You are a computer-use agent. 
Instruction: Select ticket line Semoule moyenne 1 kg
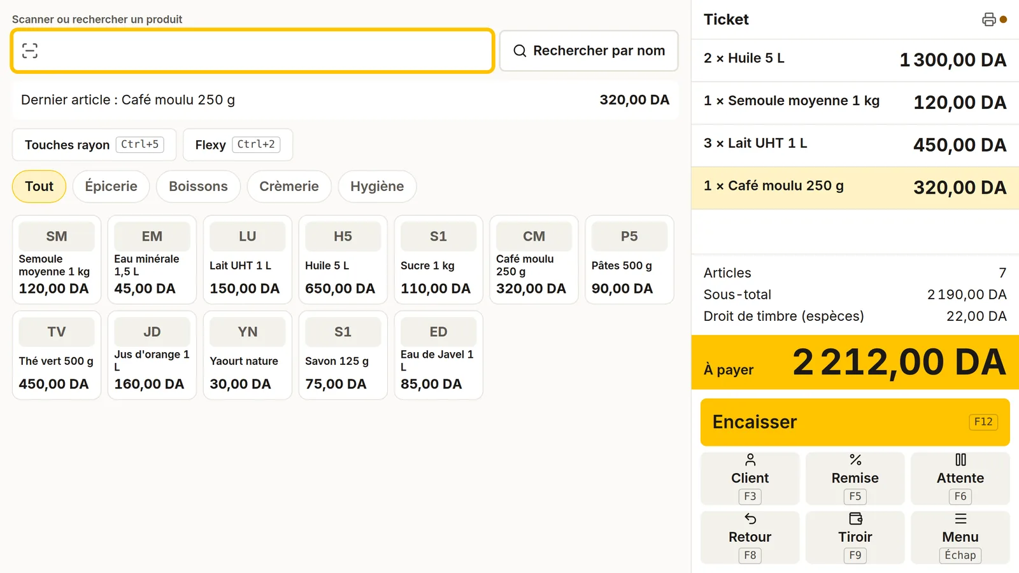click(855, 103)
